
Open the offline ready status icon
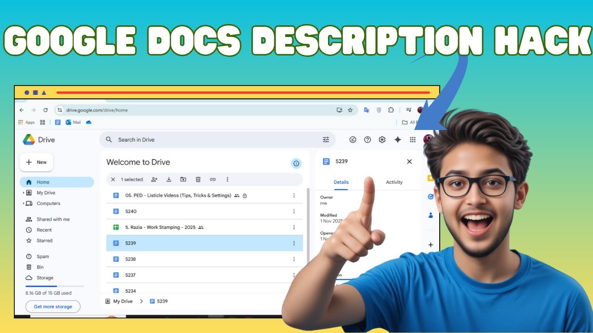pos(353,140)
